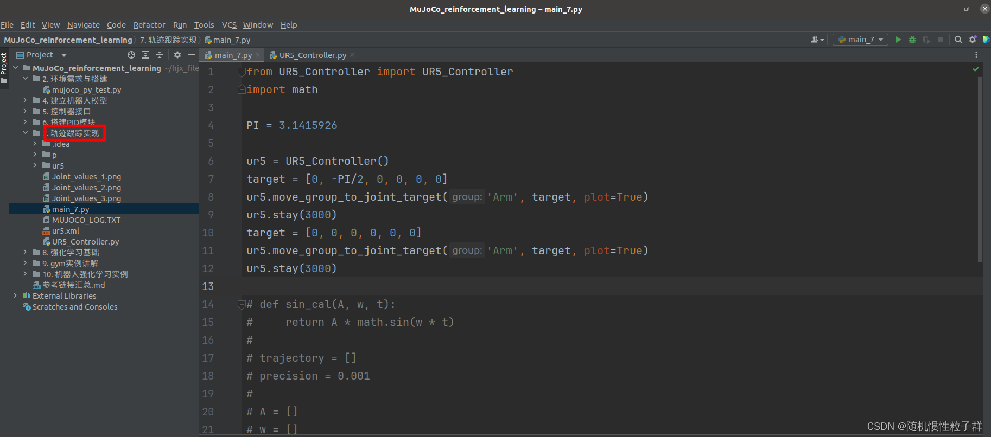
Task: Open the main_7 run configuration dropdown
Action: 861,40
